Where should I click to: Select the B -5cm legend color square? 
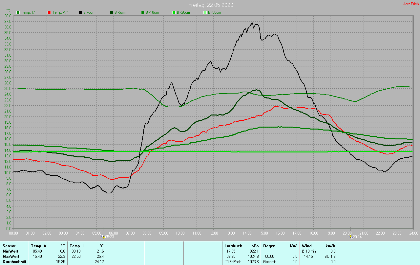point(112,12)
